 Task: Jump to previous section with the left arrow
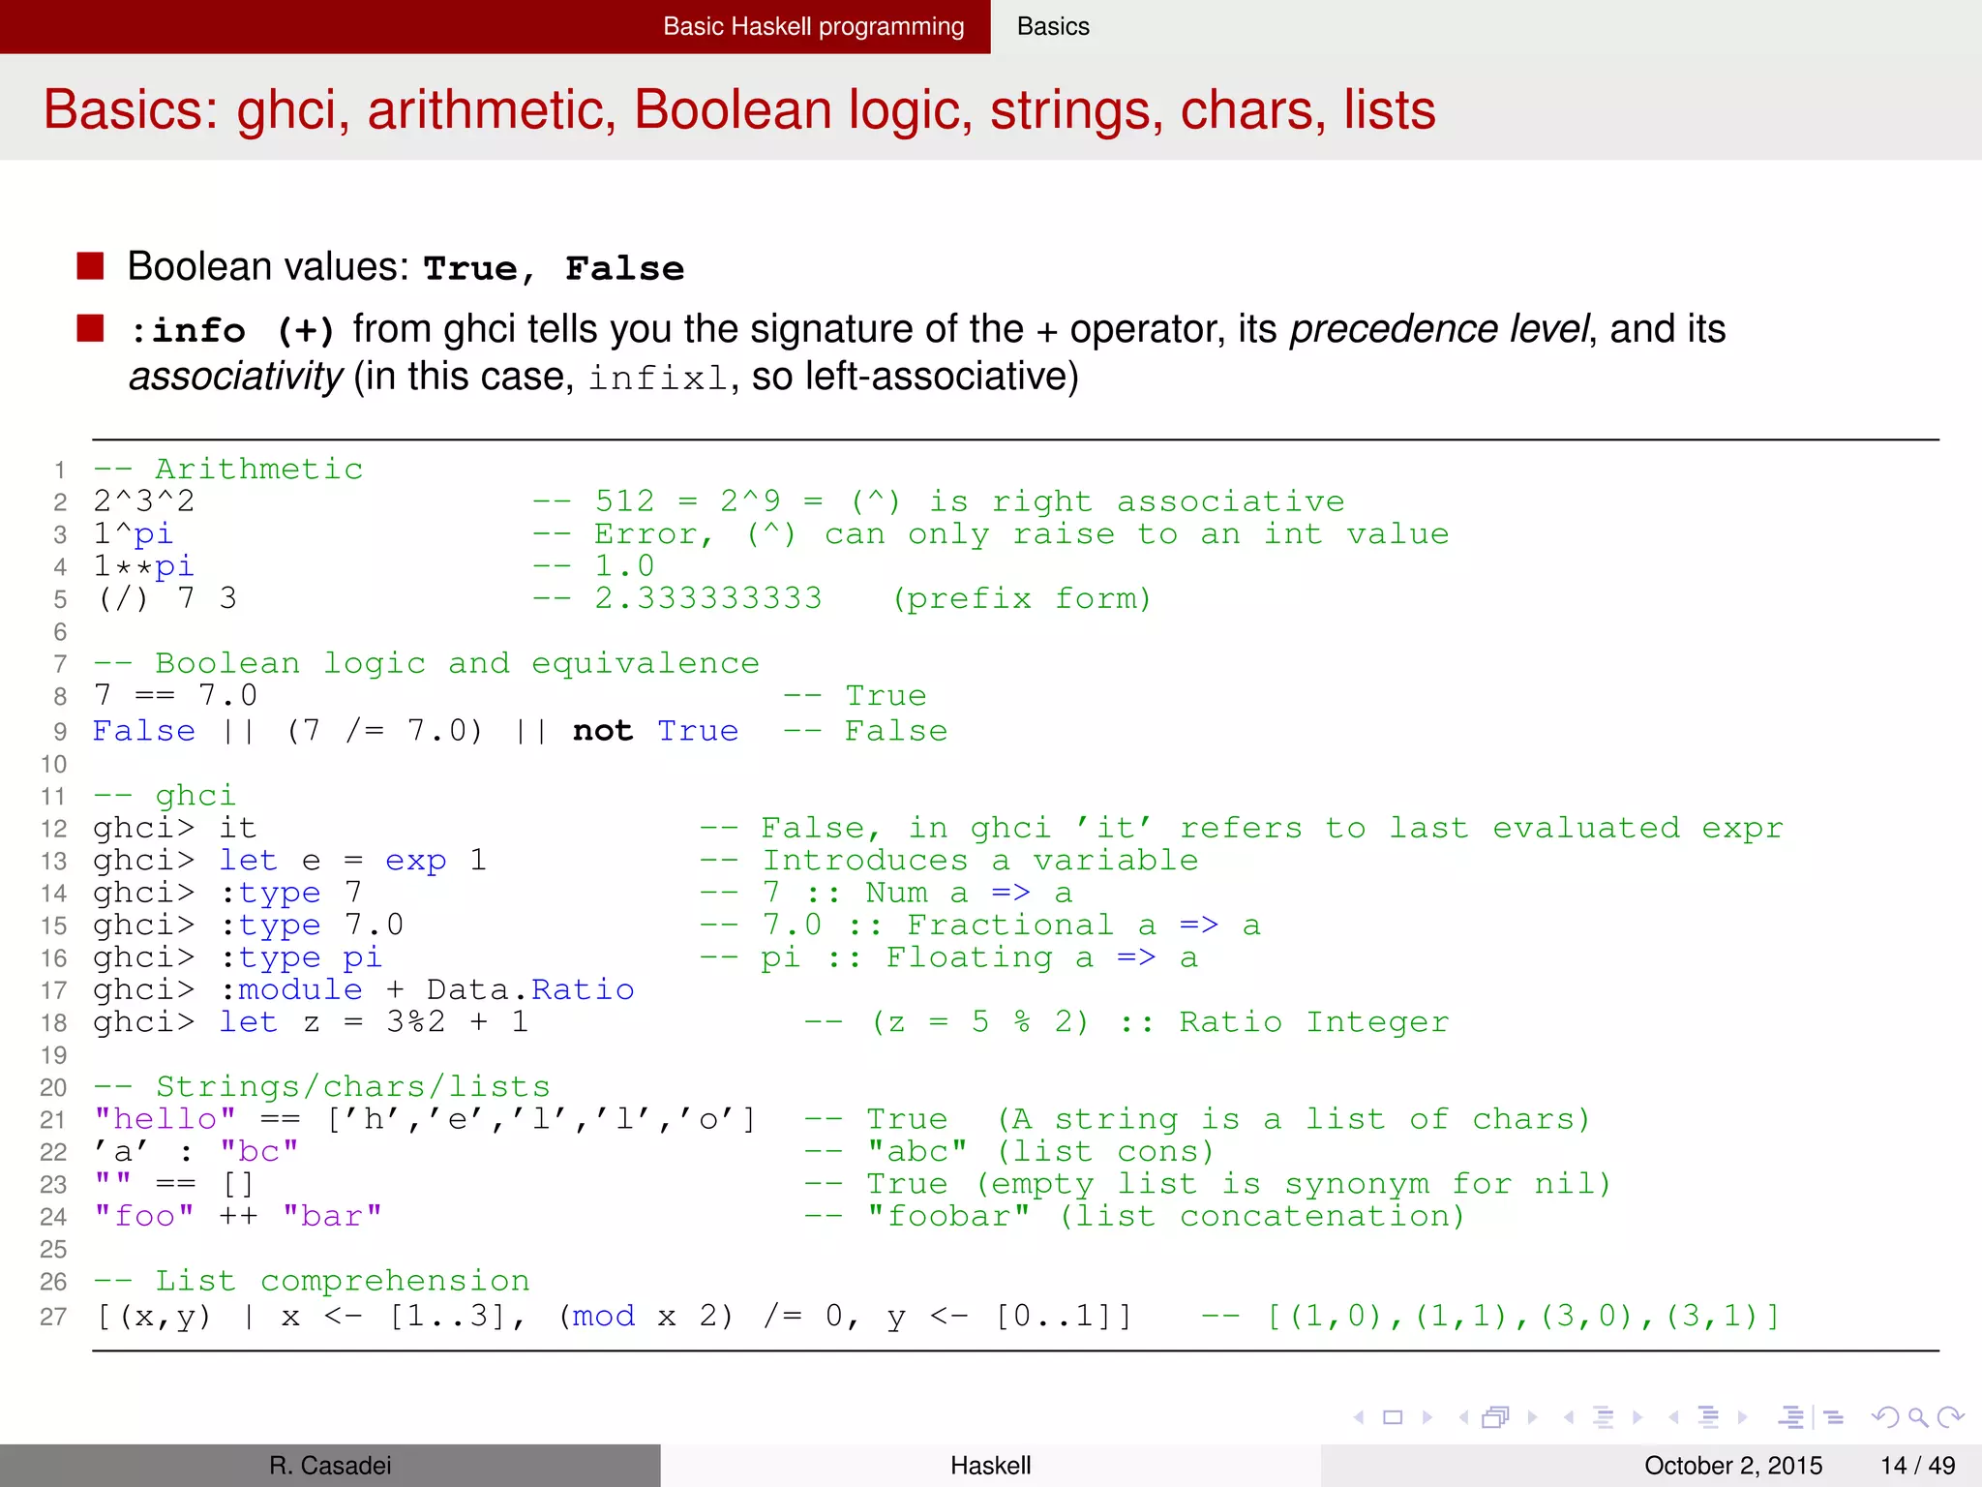pyautogui.click(x=1673, y=1417)
